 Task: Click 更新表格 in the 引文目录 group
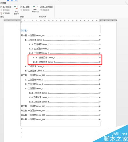tap(45, 10)
